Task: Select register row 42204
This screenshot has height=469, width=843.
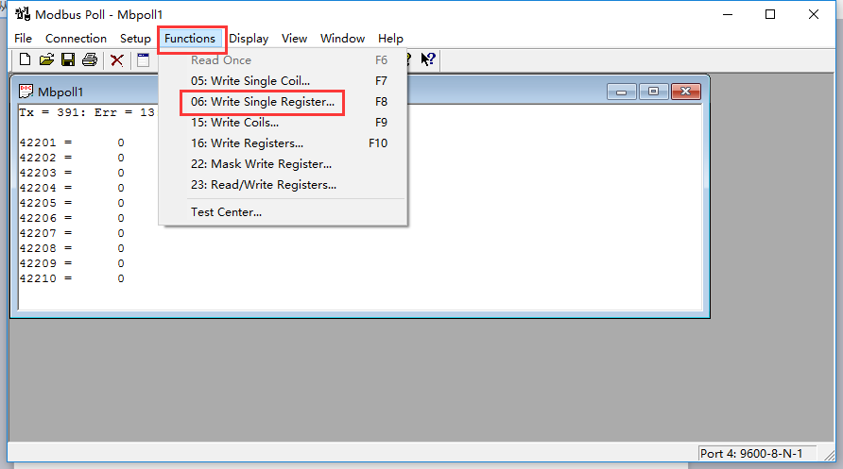Action: tap(72, 188)
